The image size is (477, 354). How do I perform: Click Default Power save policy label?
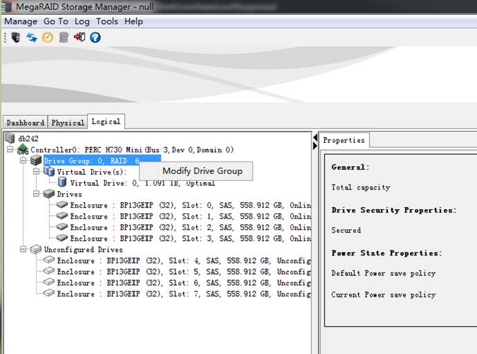(383, 273)
